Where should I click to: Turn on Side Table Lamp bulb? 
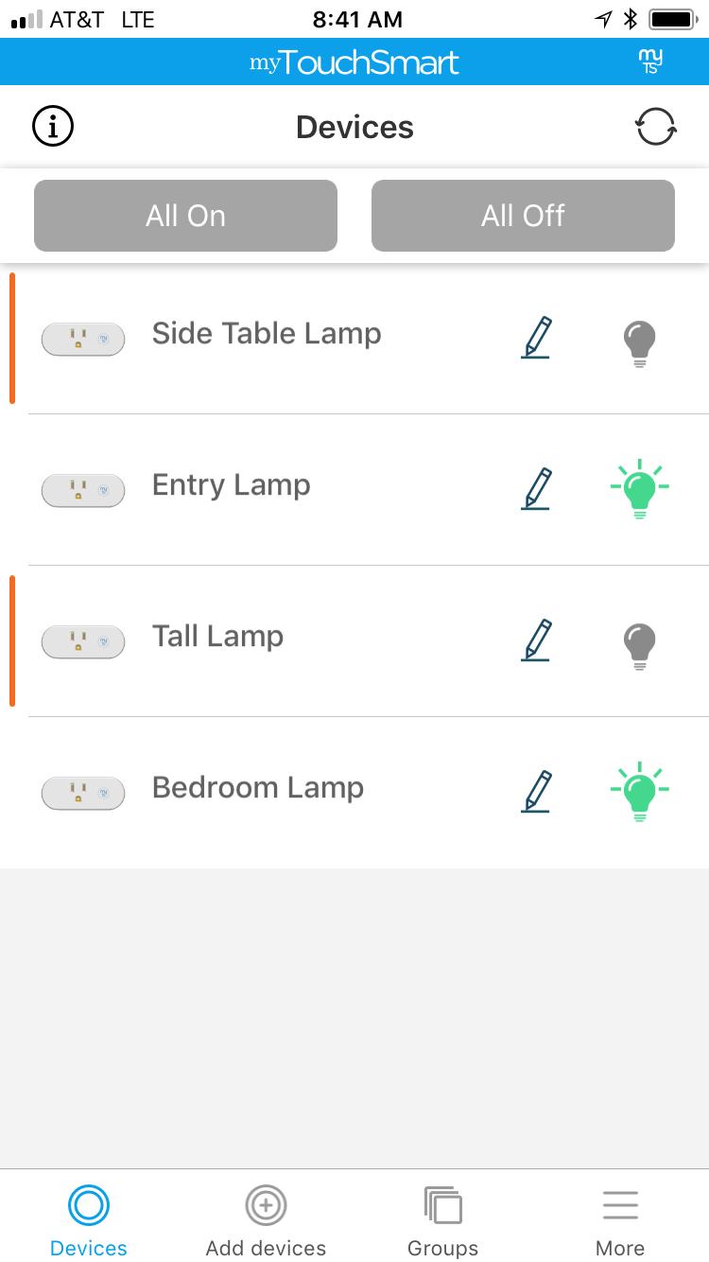[640, 342]
